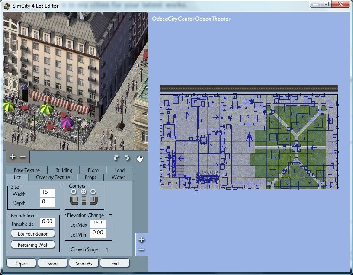Switch to the Land tab
Image resolution: width=353 pixels, height=275 pixels.
[x=119, y=170]
